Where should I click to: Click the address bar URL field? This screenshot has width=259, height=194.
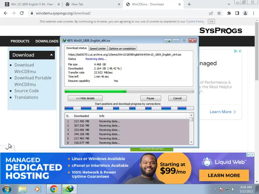[x=63, y=13]
